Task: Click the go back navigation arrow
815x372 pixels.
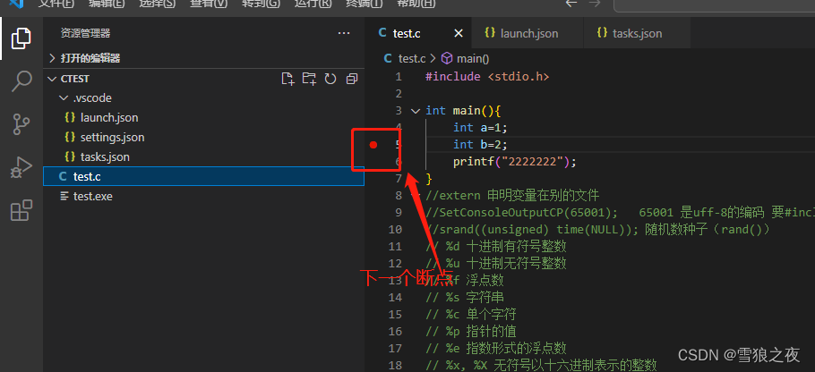Action: point(571,3)
